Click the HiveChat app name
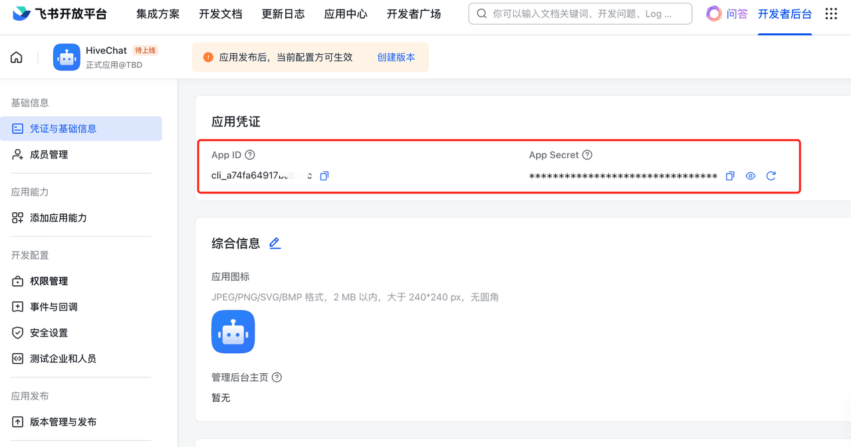Screen dimensions: 851x447 [106, 51]
